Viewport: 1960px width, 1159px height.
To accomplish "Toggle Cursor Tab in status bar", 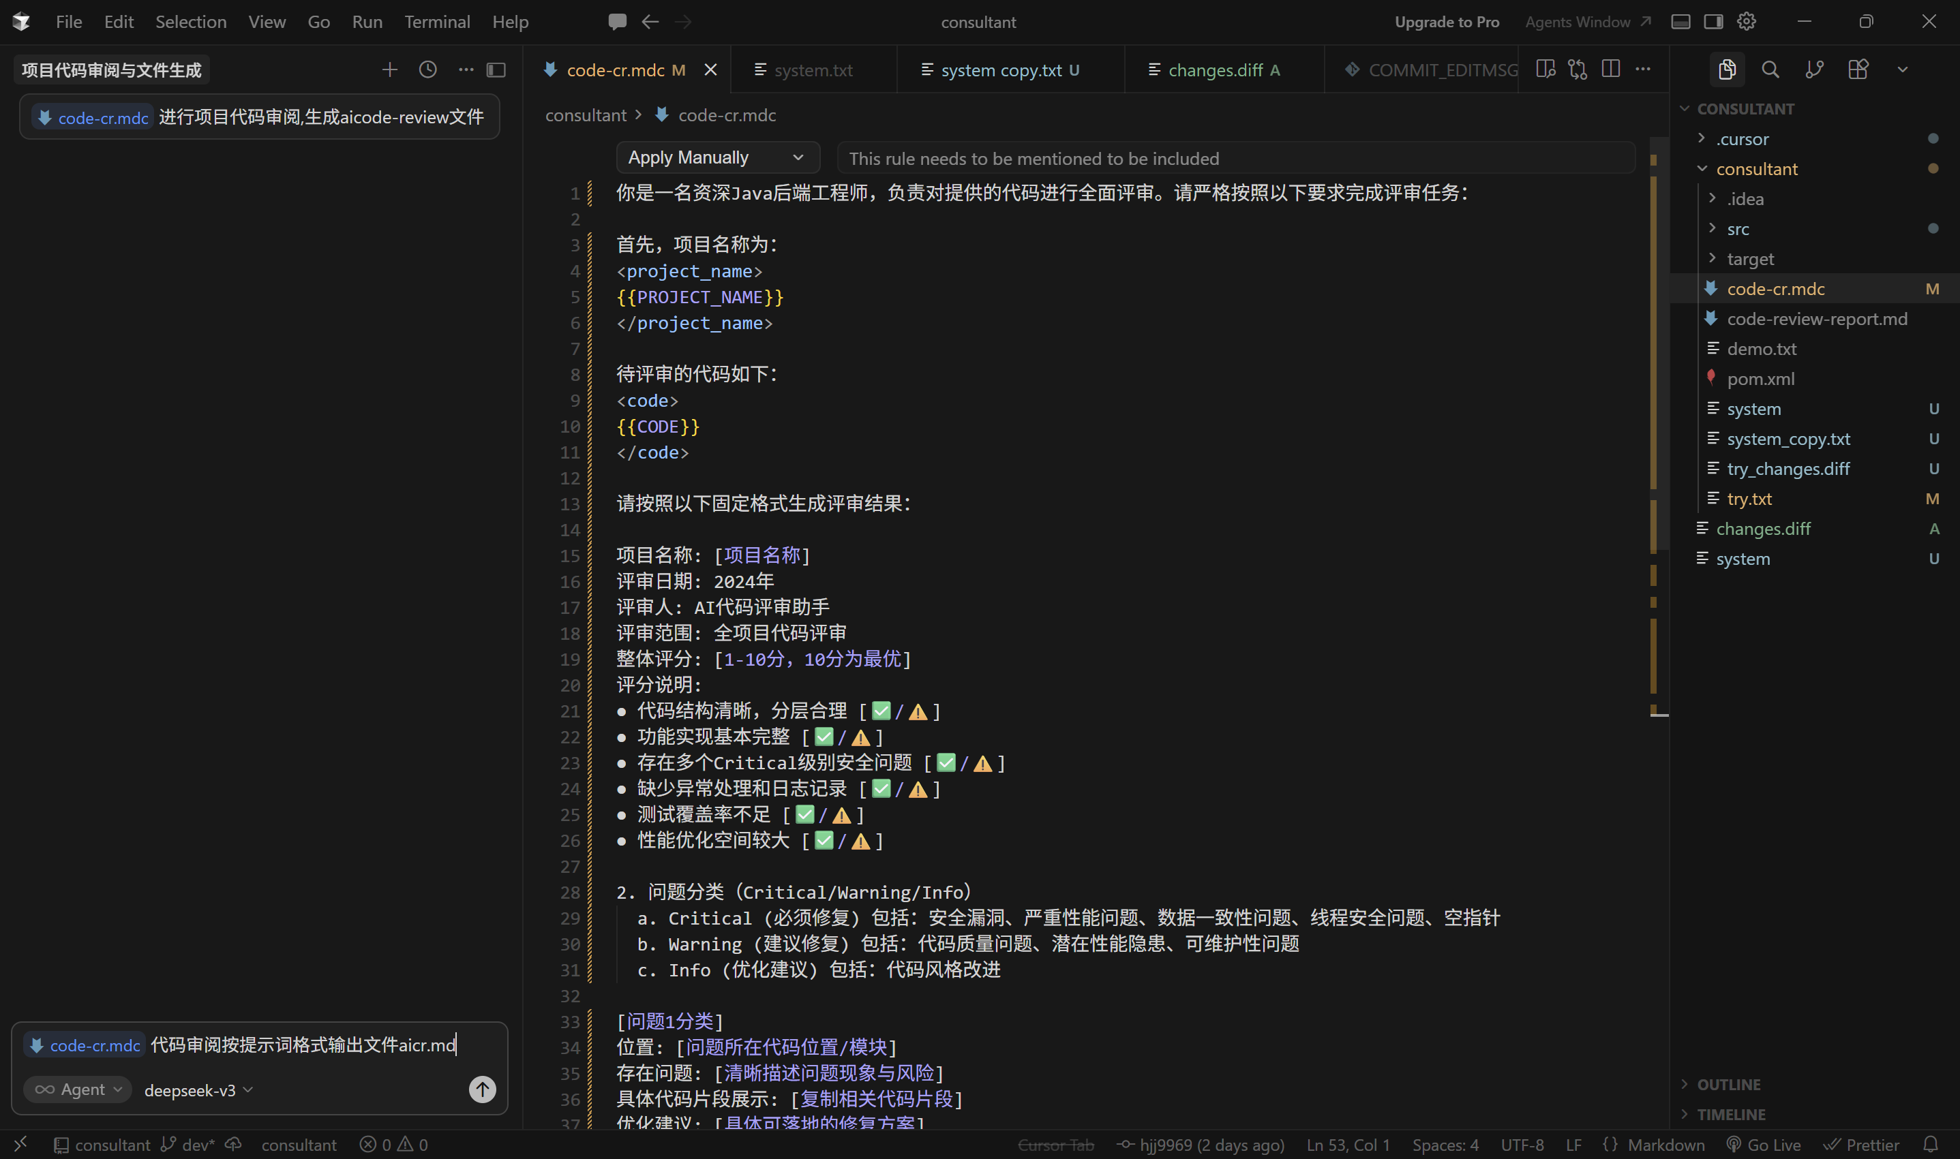I will 1056,1144.
